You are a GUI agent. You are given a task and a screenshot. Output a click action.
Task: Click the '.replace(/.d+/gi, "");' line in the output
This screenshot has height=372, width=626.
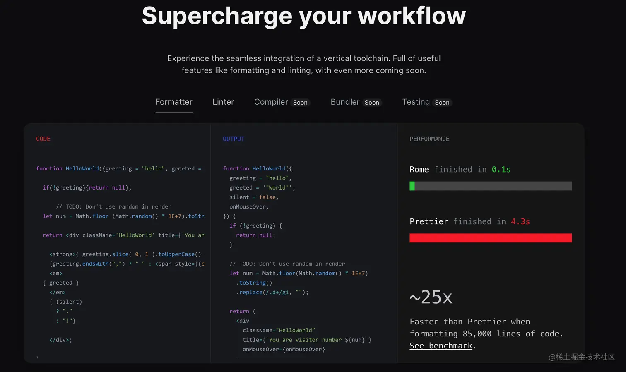(272, 292)
